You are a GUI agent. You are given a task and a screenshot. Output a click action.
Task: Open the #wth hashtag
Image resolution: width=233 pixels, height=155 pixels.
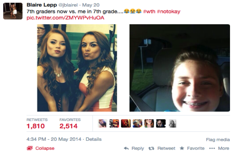click(149, 12)
